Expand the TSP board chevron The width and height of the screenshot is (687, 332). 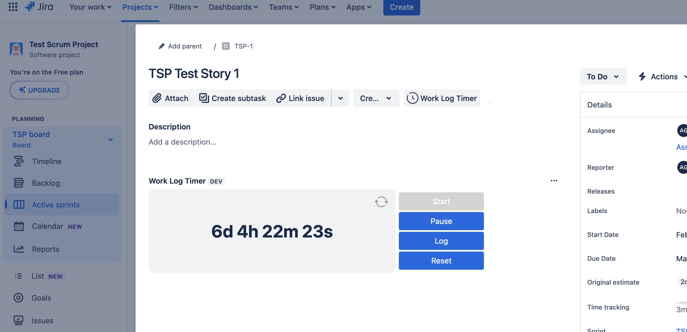[x=110, y=140]
